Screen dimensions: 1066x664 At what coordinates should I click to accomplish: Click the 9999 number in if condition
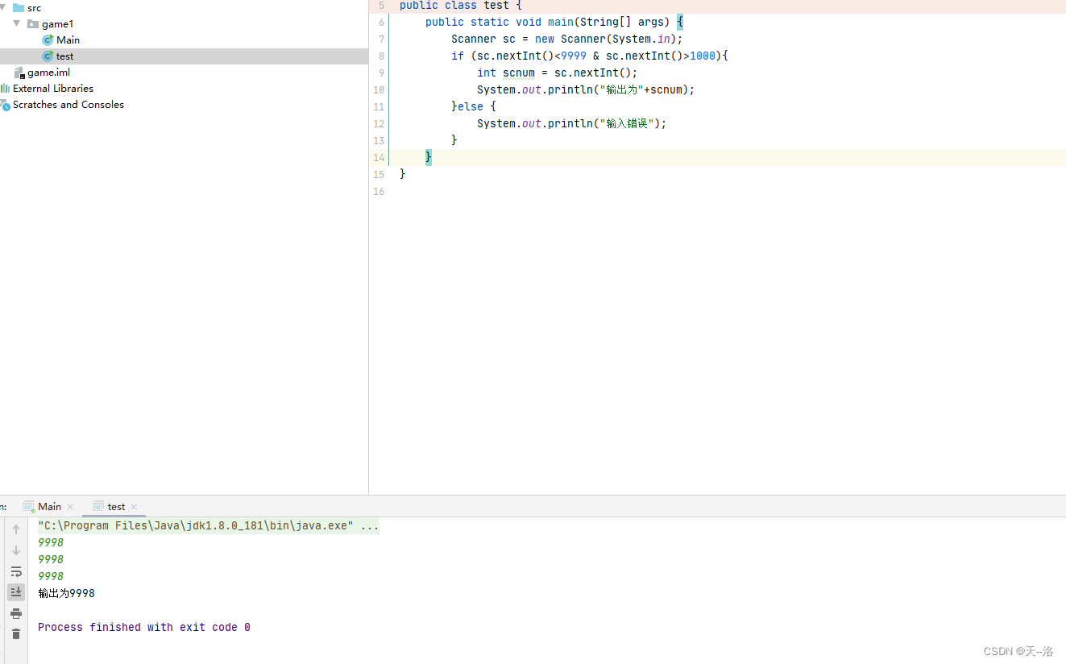[x=574, y=56]
